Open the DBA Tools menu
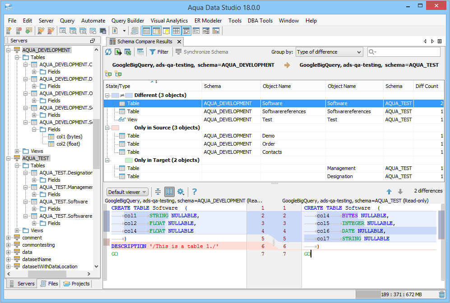 (x=260, y=21)
